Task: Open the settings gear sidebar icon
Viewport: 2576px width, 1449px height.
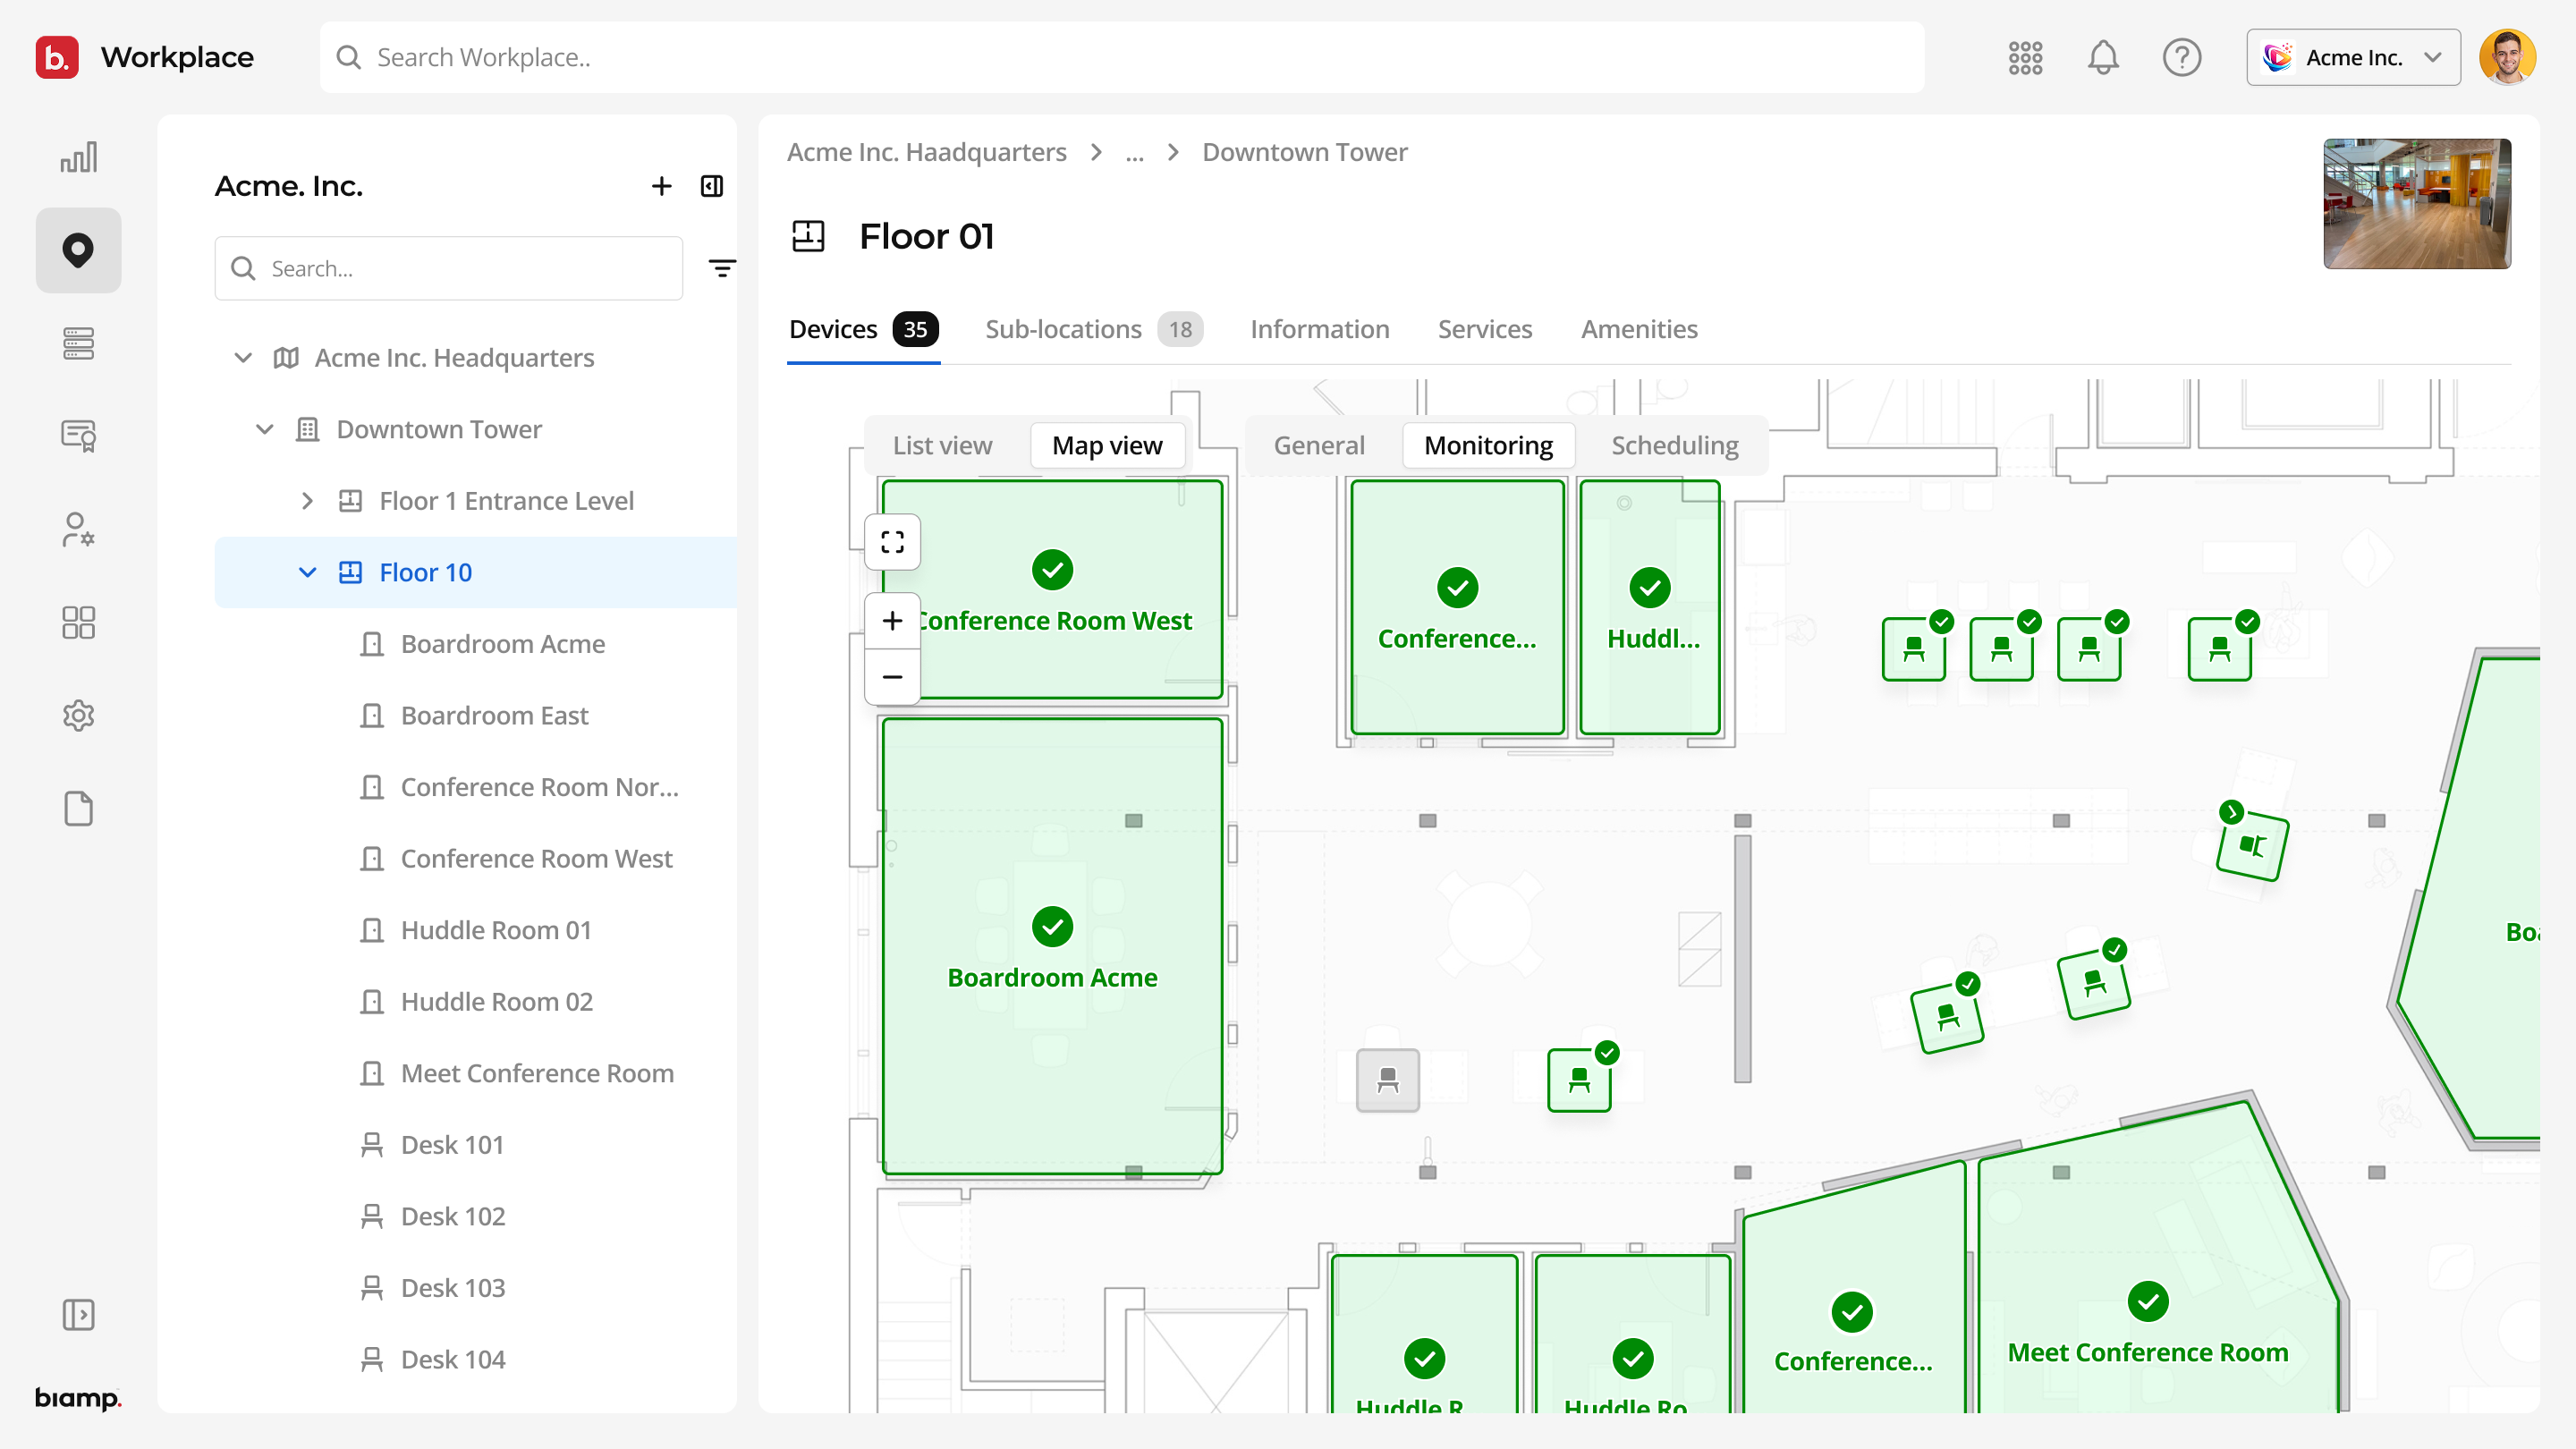Action: [x=78, y=715]
